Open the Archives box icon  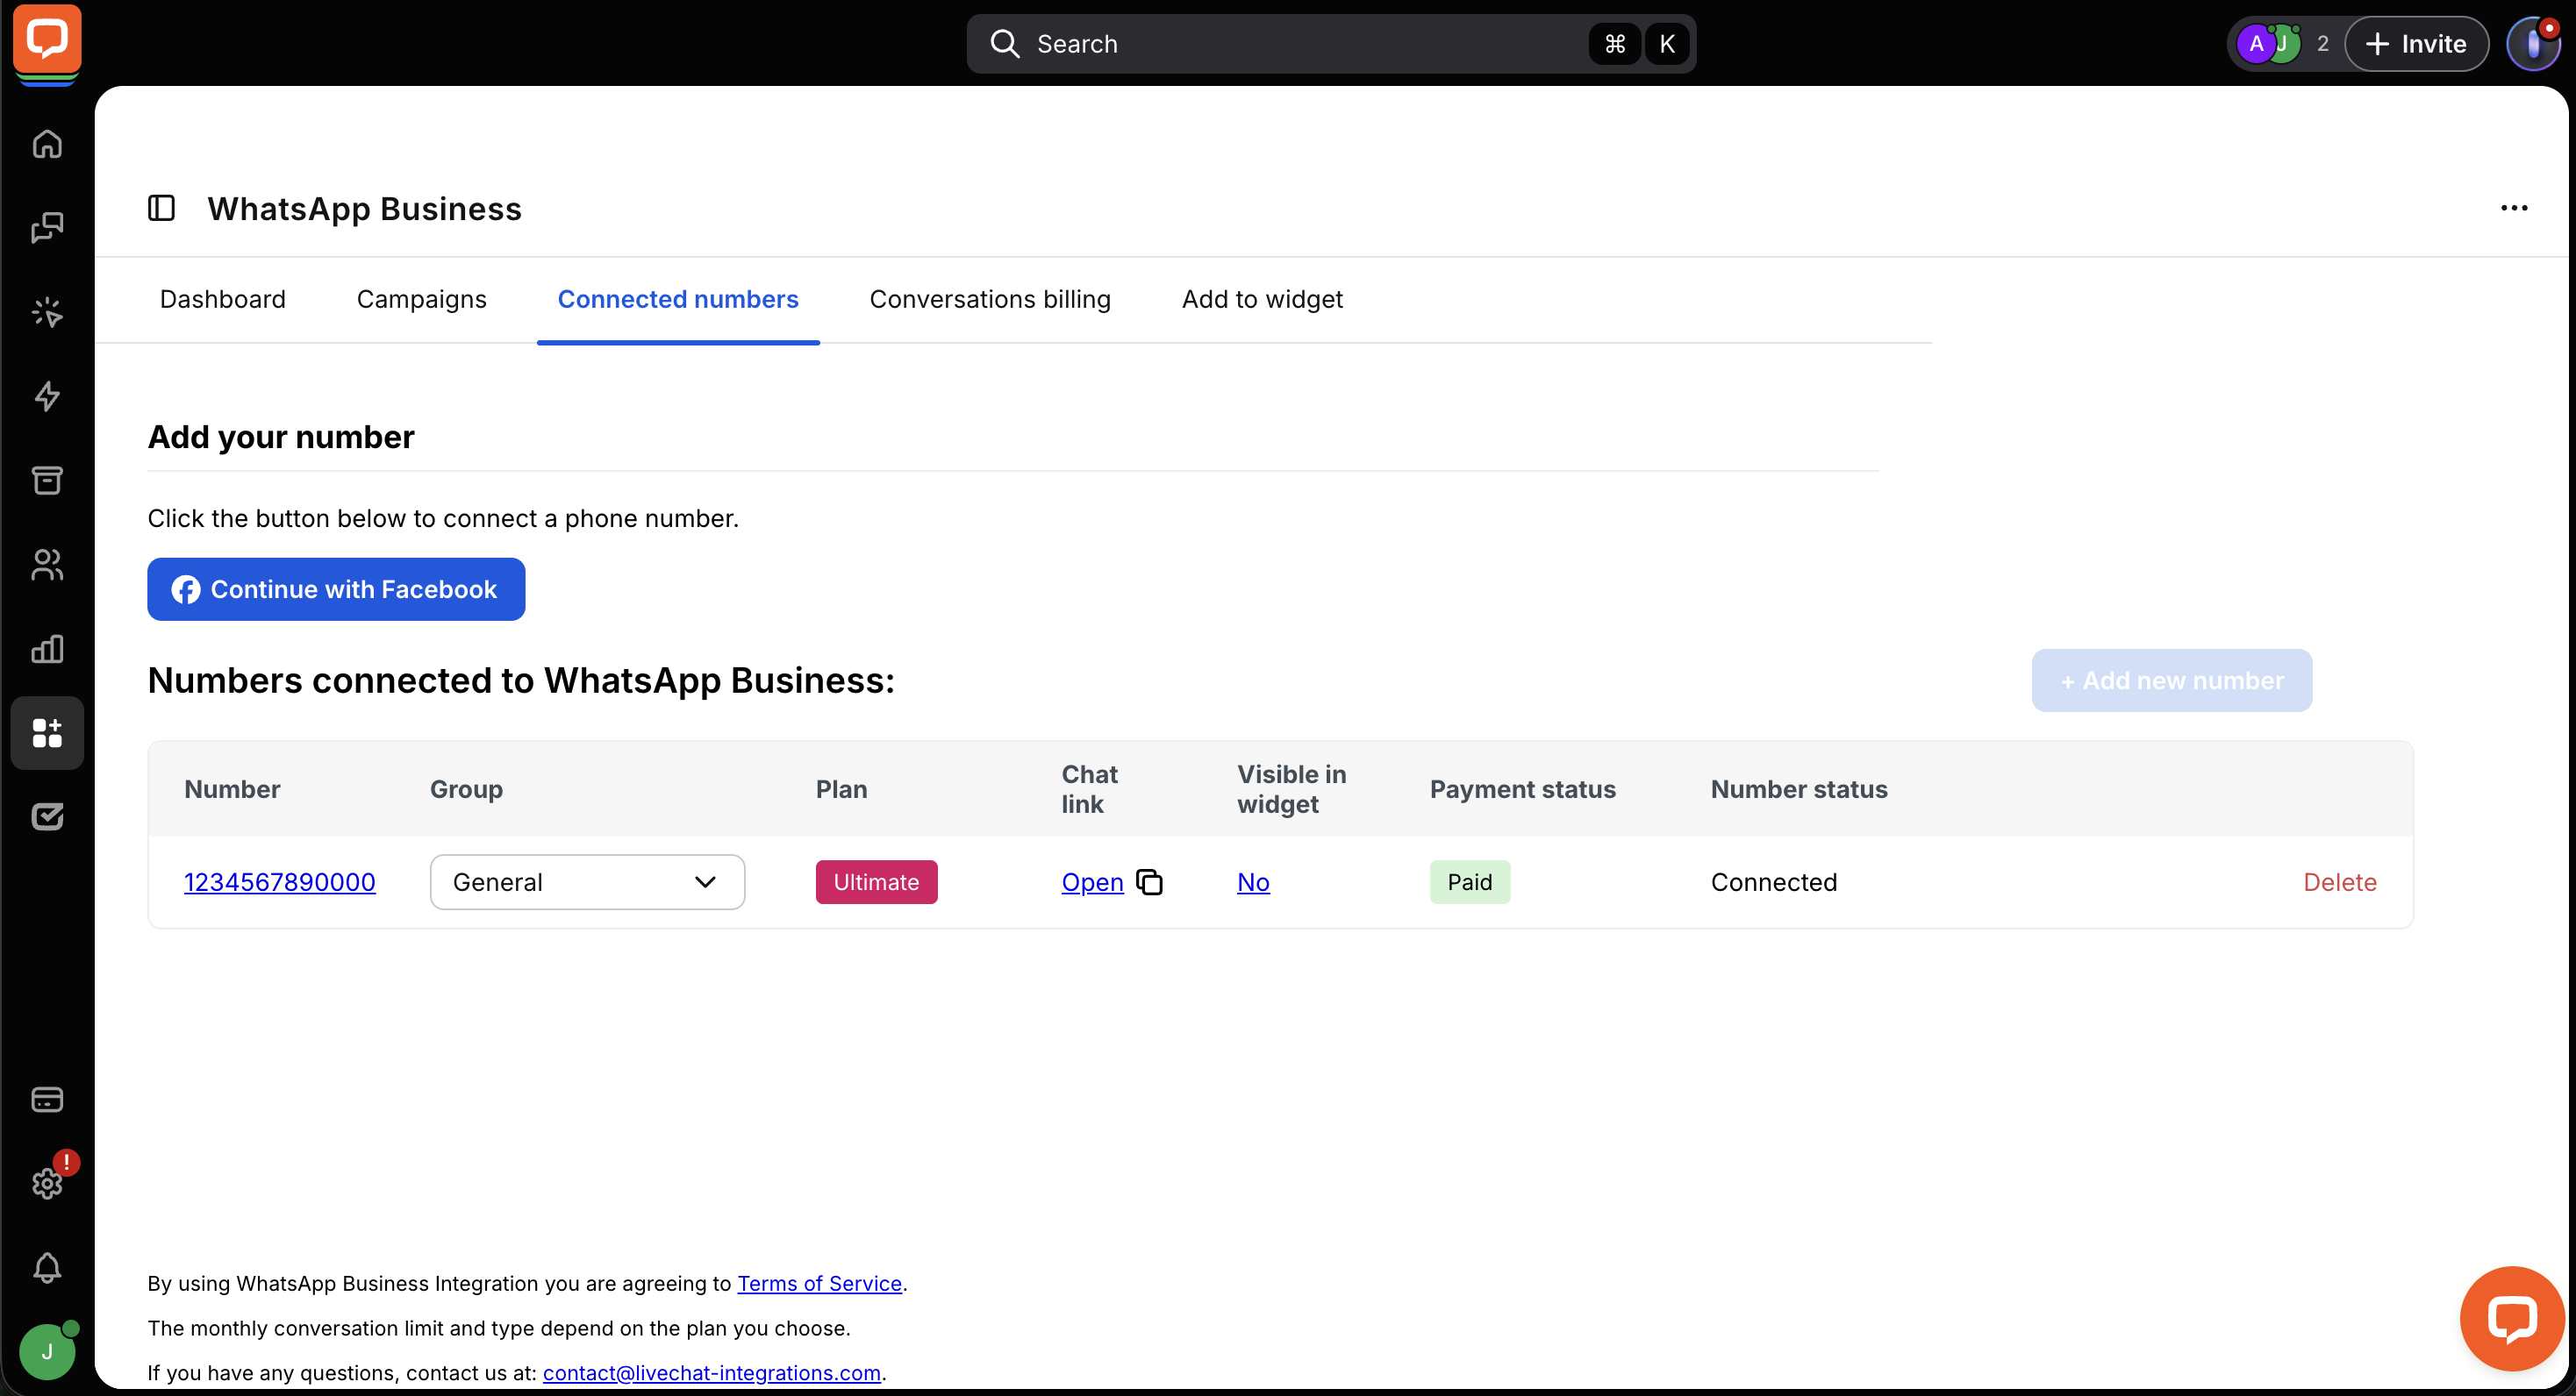point(47,481)
